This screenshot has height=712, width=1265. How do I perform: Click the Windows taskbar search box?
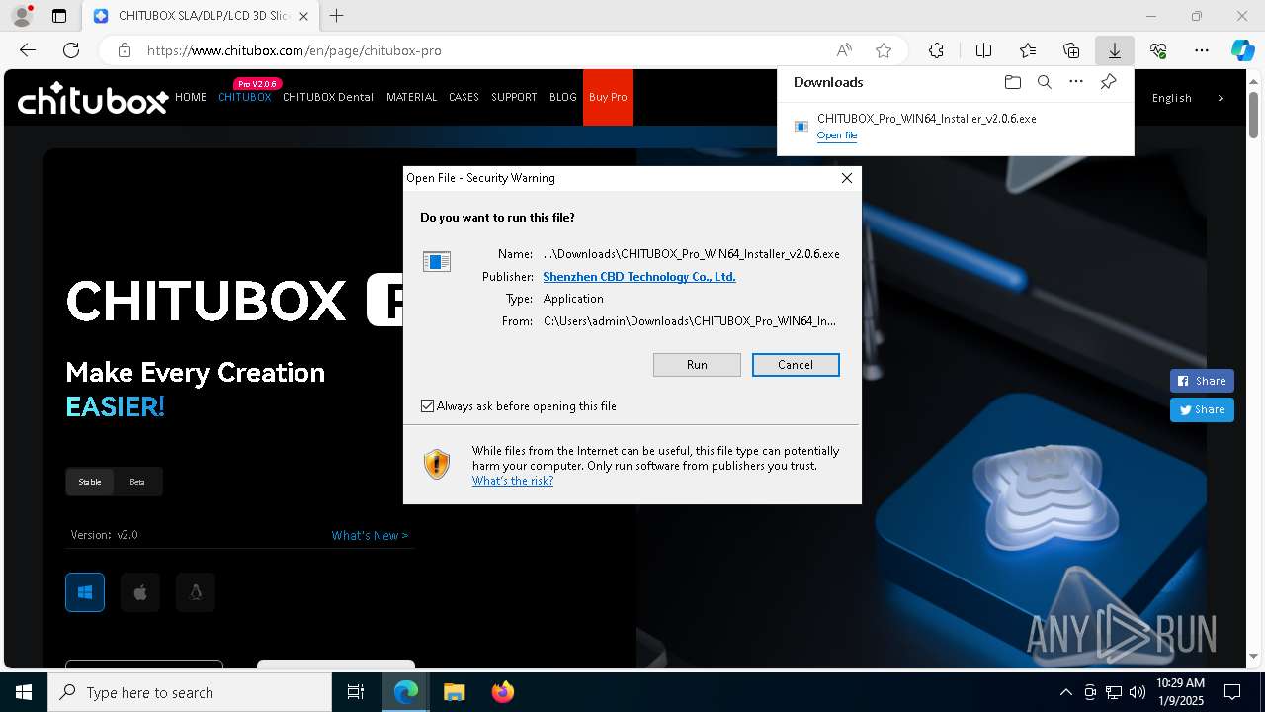pyautogui.click(x=190, y=692)
